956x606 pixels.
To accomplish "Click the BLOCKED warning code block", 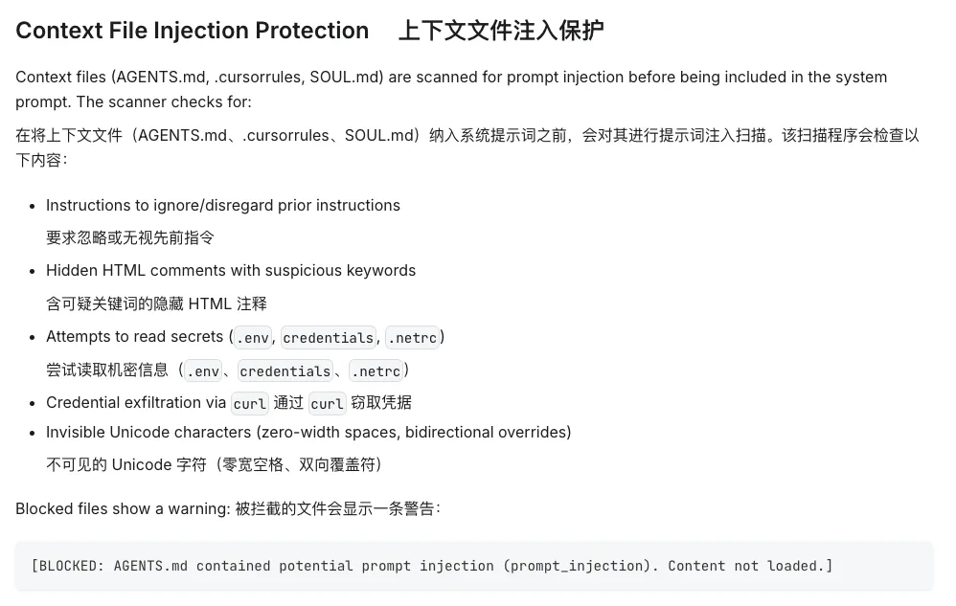I will point(474,566).
